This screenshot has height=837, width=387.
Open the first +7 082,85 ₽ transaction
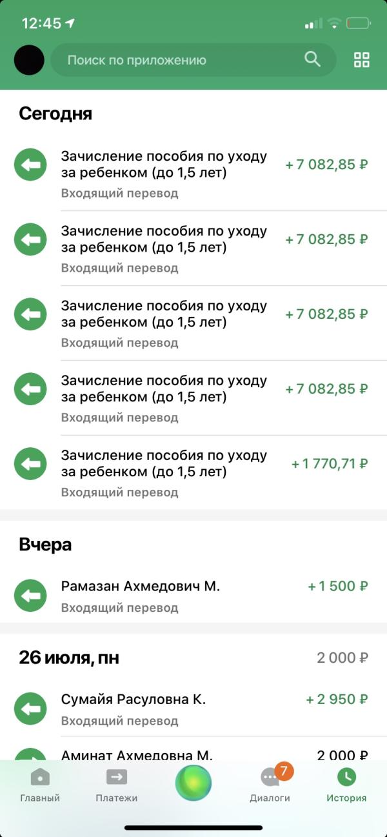coord(193,174)
